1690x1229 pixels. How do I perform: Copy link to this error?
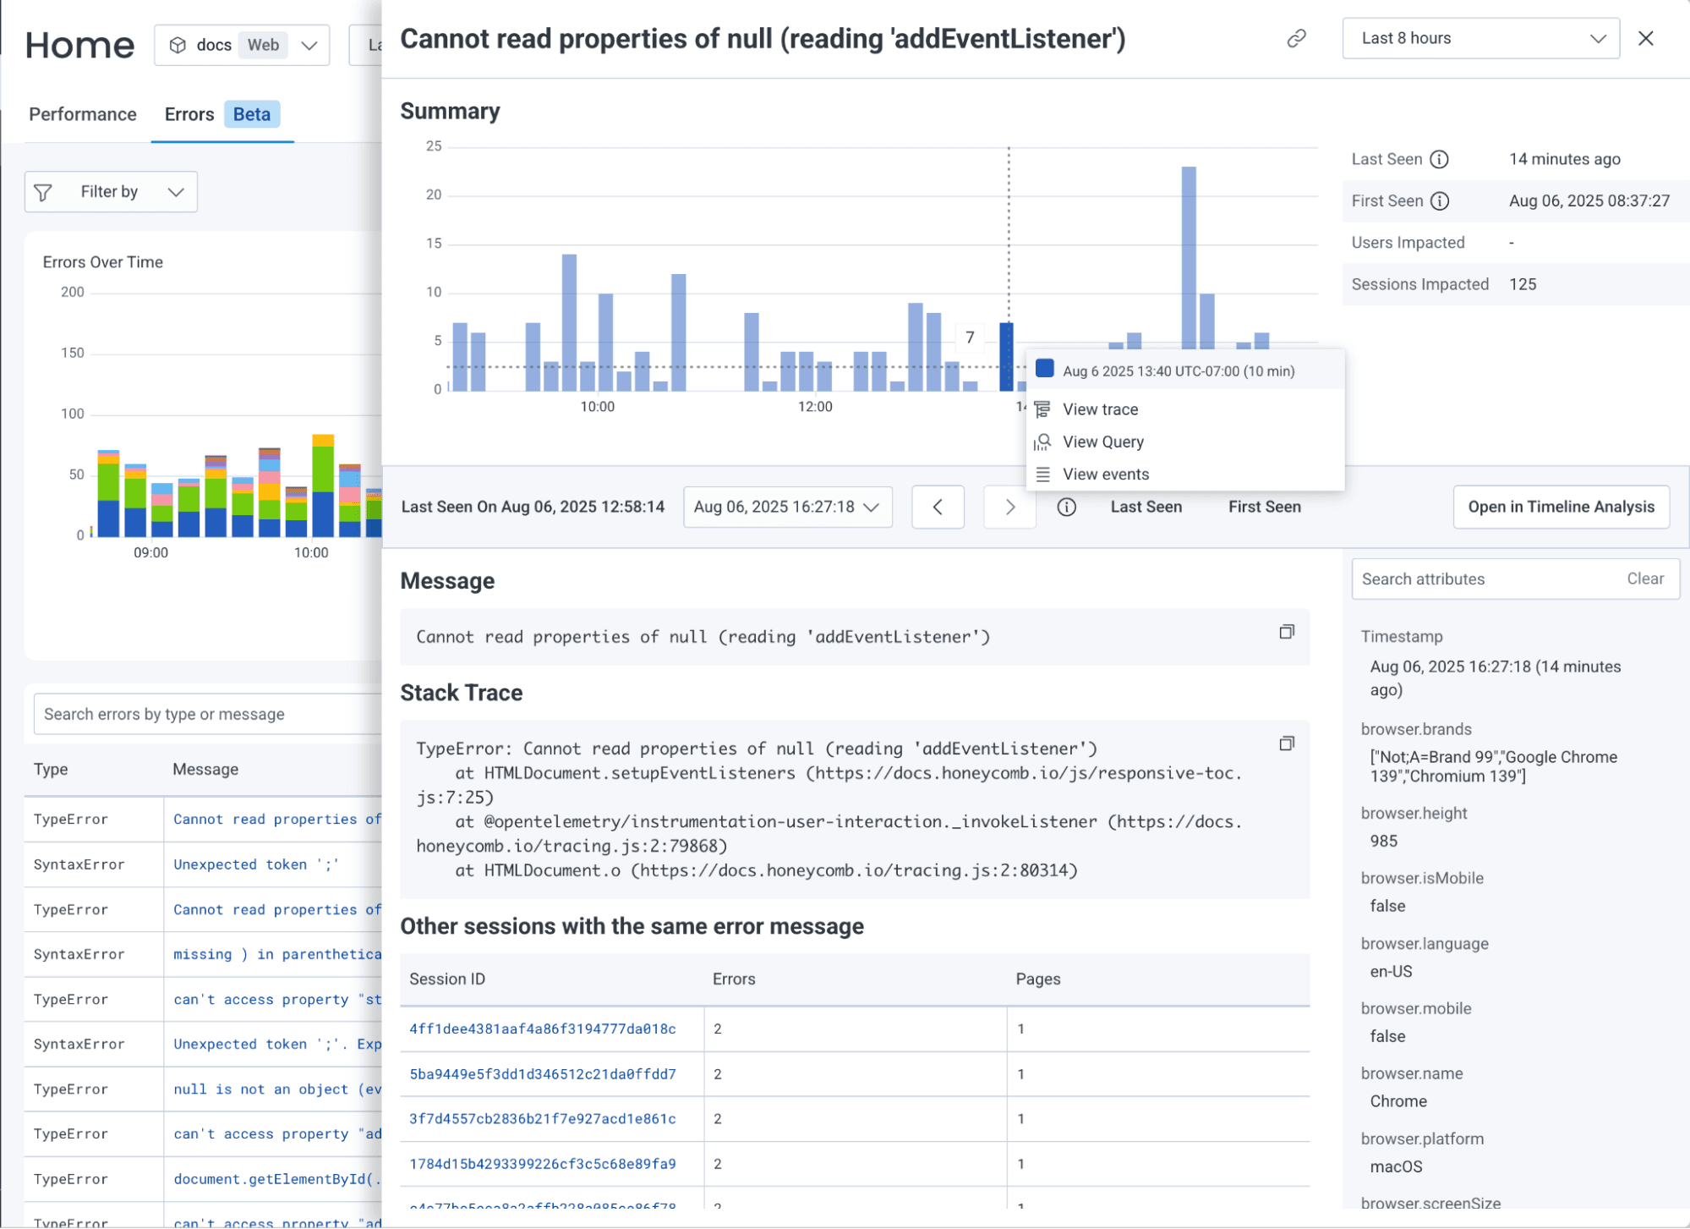click(1296, 38)
